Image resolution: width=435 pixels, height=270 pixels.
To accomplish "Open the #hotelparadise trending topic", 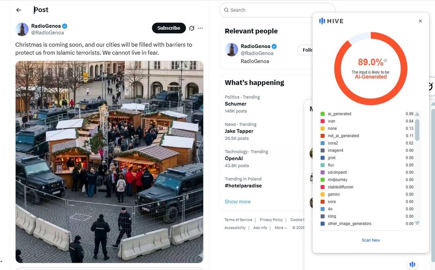I will click(243, 186).
